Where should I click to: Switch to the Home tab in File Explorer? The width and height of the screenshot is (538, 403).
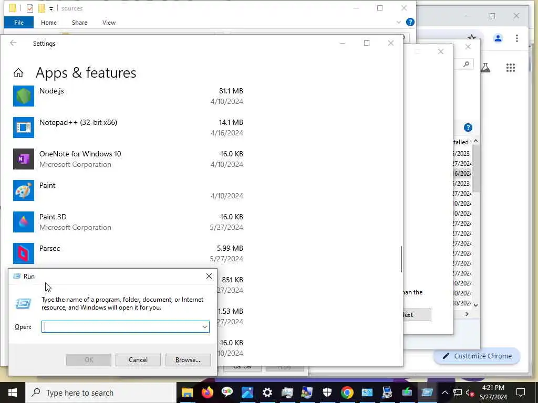(49, 22)
